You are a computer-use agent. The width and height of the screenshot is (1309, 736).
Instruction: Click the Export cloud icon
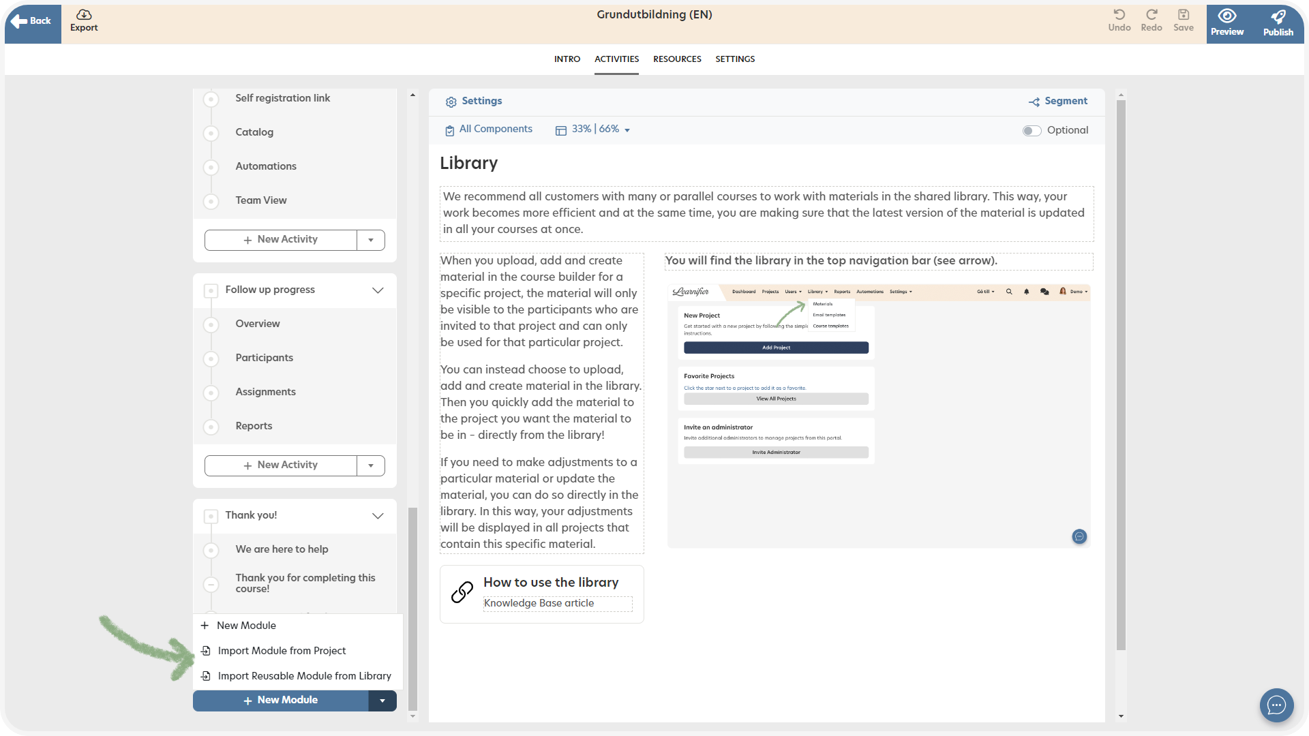(x=84, y=15)
